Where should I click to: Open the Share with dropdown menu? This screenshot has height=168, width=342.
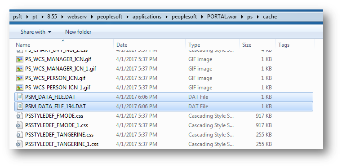[36, 32]
